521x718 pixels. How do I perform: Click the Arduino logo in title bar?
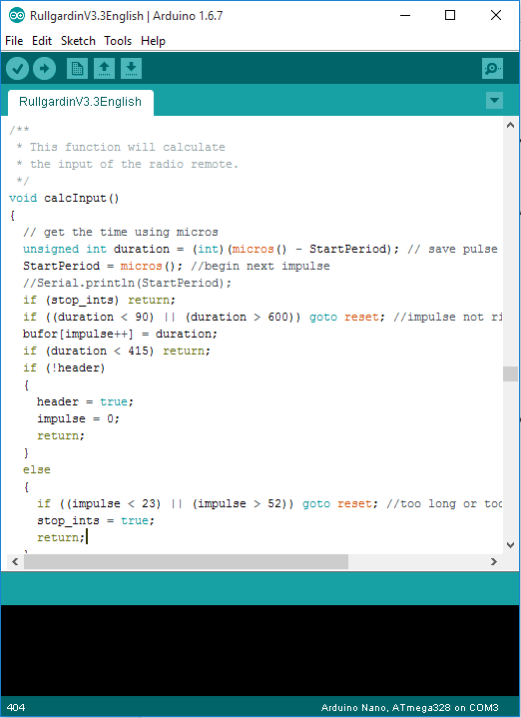(17, 16)
